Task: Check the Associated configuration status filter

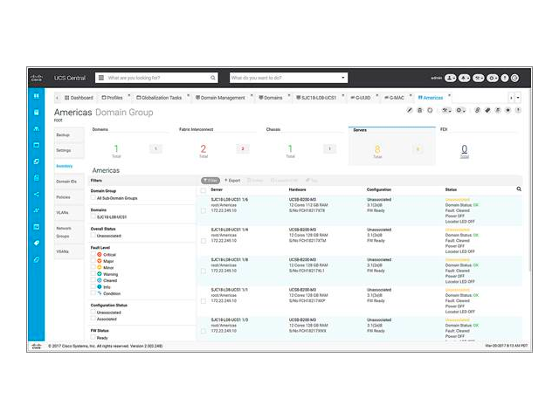Action: [93, 319]
